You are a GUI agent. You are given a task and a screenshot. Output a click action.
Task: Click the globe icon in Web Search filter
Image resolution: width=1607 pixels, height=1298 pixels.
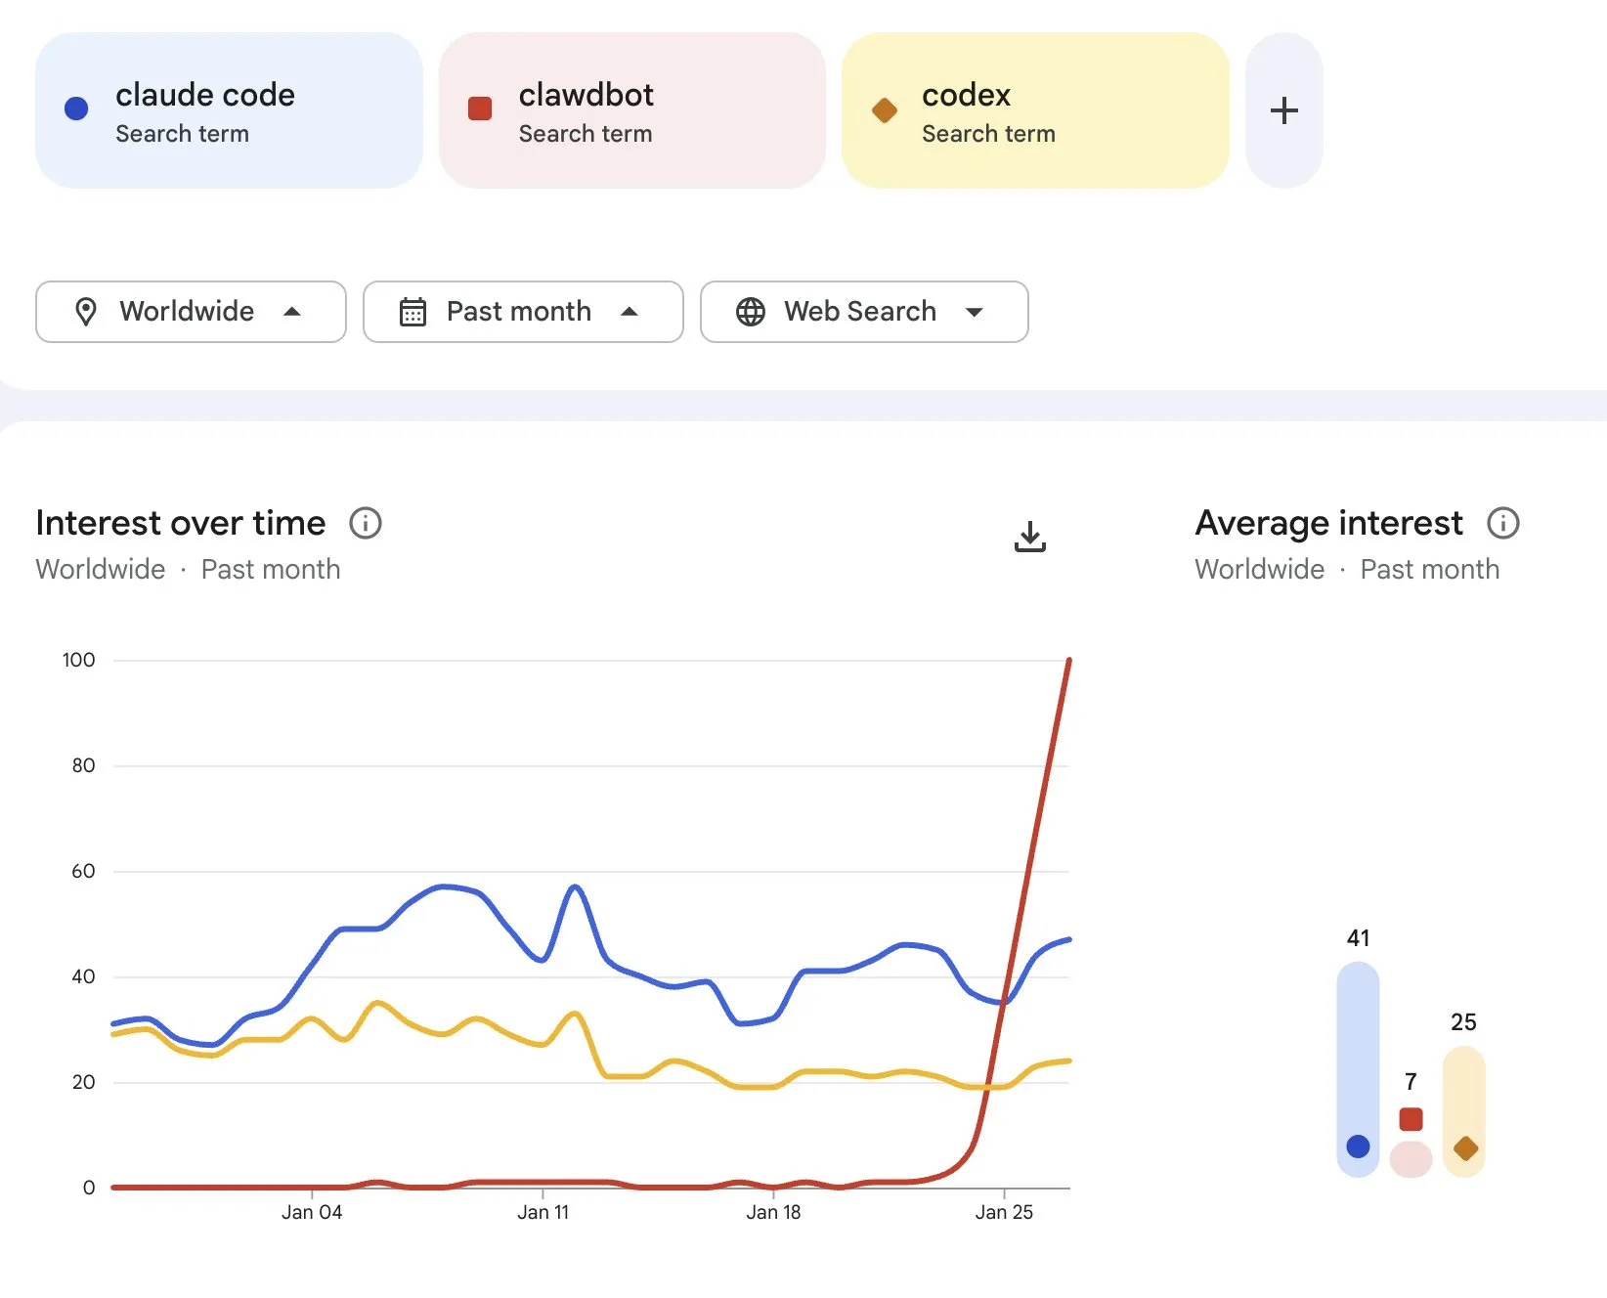point(750,312)
